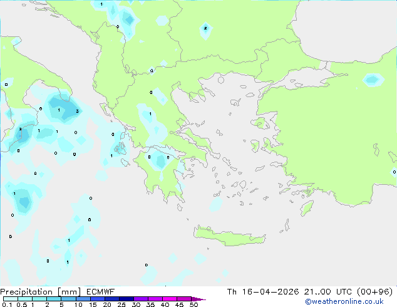Click the date 'Th 16-04-2026'
The width and height of the screenshot is (397, 307).
pos(263,292)
